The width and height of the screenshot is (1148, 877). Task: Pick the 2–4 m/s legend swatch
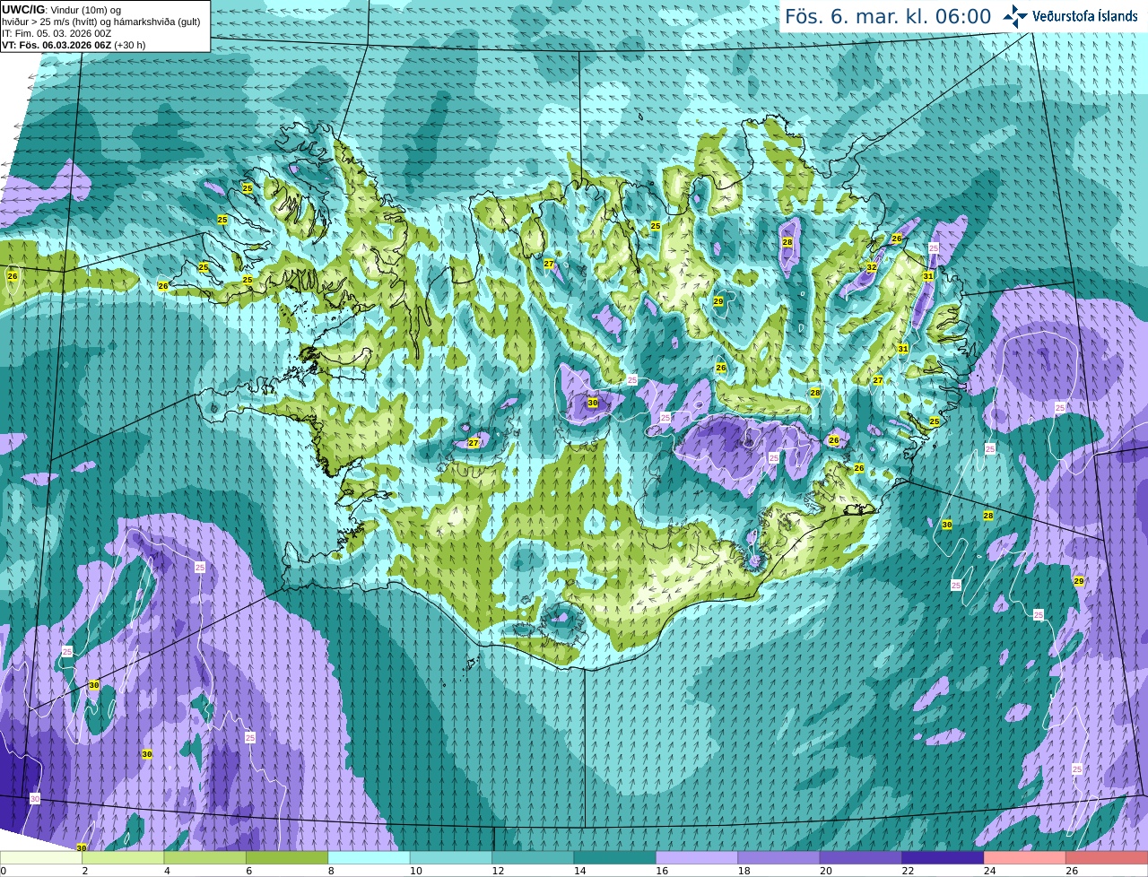pyautogui.click(x=123, y=857)
